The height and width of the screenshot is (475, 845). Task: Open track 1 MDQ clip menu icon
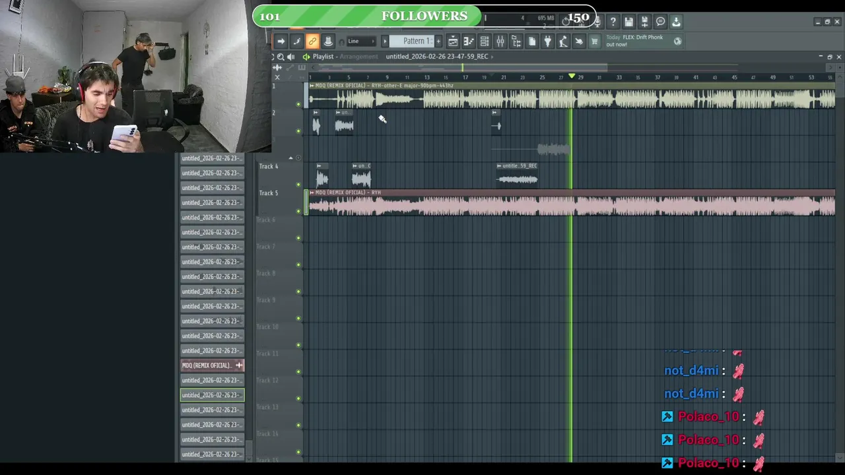[x=312, y=86]
